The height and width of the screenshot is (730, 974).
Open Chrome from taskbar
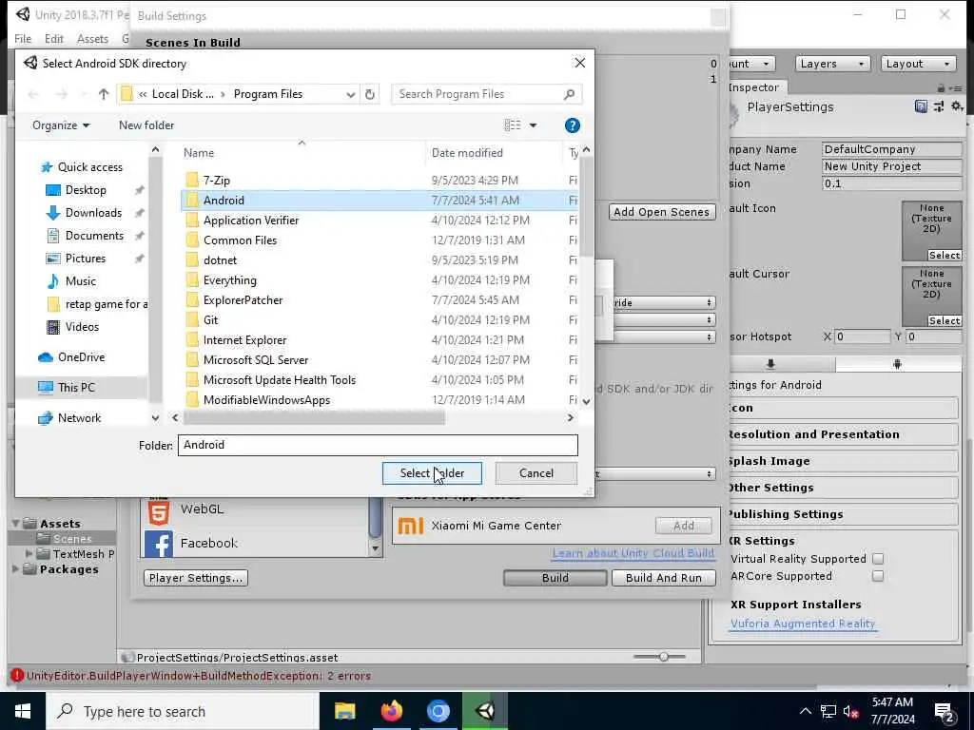click(438, 711)
